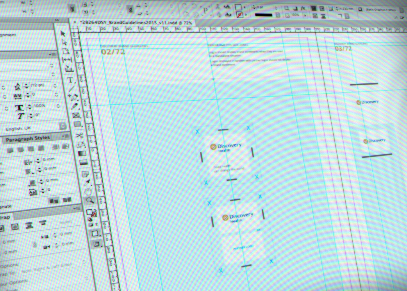Click the black stroke style preview bar
This screenshot has height=291, width=407.
tap(263, 15)
